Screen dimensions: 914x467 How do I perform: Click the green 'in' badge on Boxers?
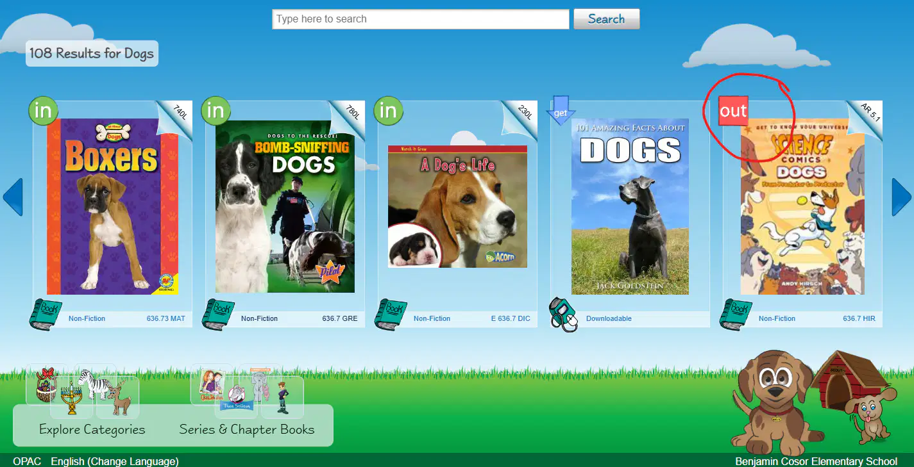pyautogui.click(x=43, y=111)
